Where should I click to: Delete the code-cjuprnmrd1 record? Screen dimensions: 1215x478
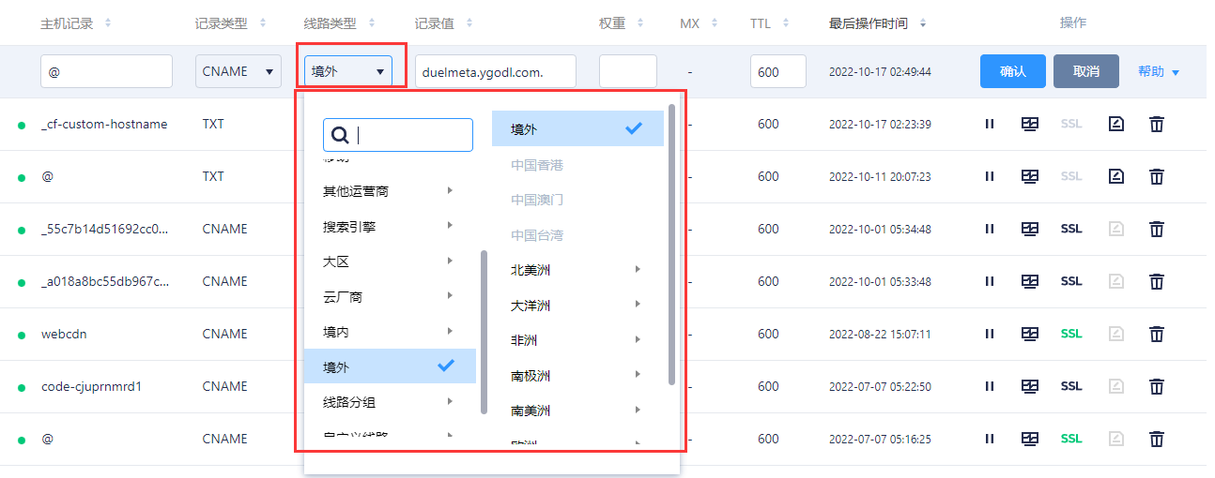pos(1157,386)
